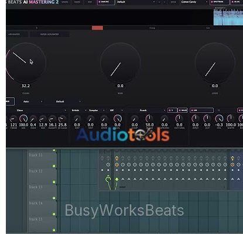The image size is (243, 234).
Task: Click the green down-arrow icon in the mixer
Action: (117, 179)
